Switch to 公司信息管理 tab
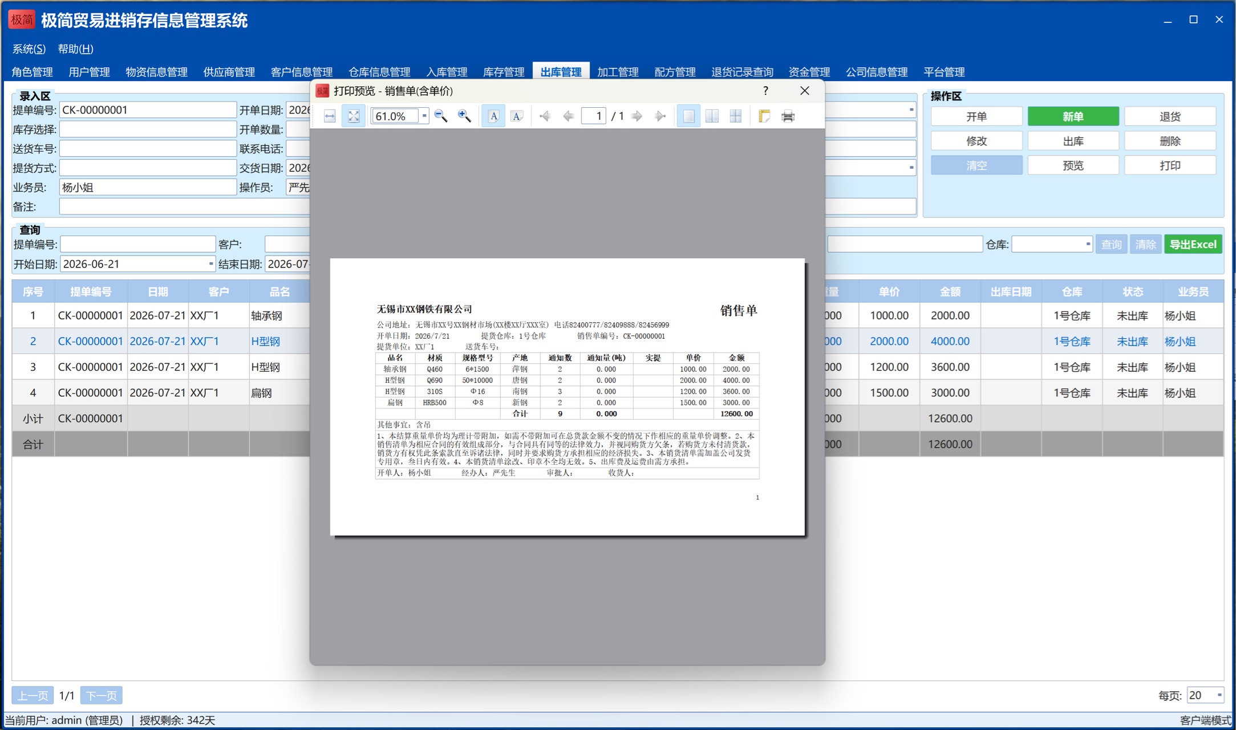This screenshot has height=730, width=1236. coord(877,72)
